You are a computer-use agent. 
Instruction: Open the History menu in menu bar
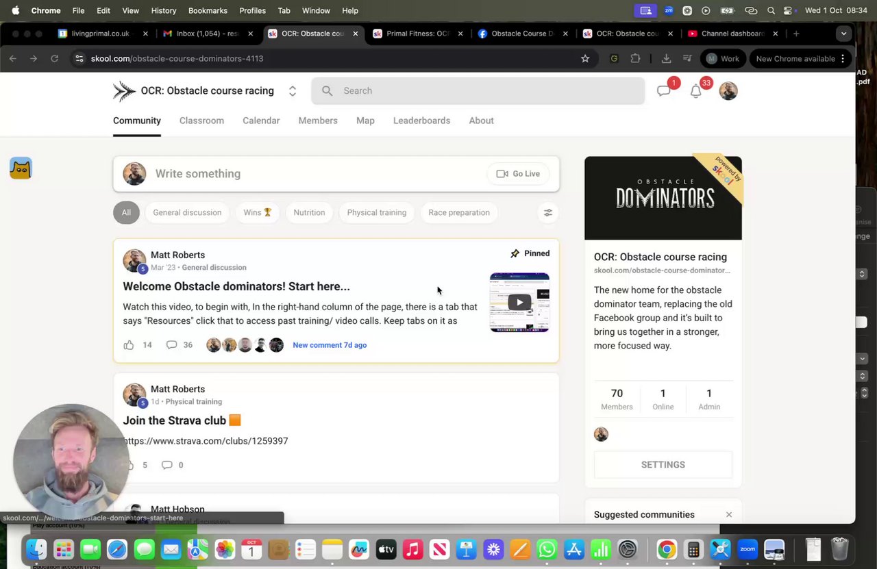pyautogui.click(x=163, y=10)
